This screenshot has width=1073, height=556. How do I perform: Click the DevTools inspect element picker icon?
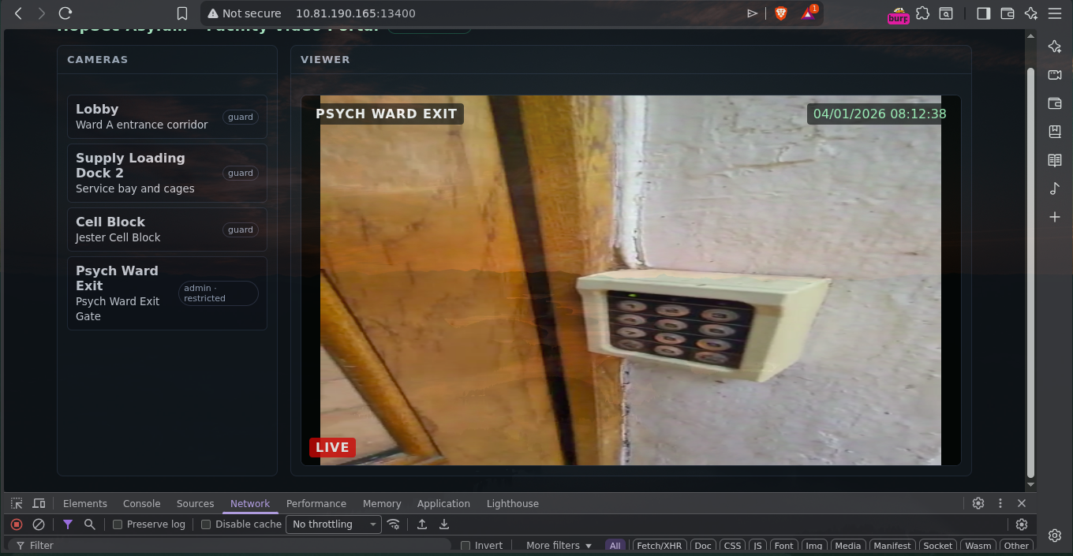tap(17, 503)
